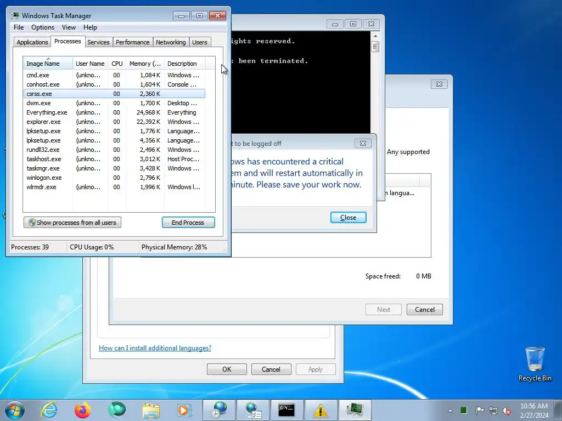
Task: Select the cmd.exe process row
Action: coord(114,75)
